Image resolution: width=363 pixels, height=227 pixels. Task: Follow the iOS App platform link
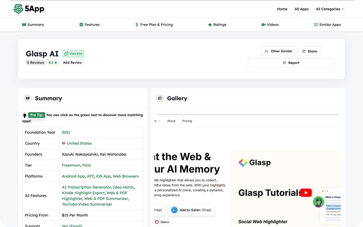[x=103, y=176]
